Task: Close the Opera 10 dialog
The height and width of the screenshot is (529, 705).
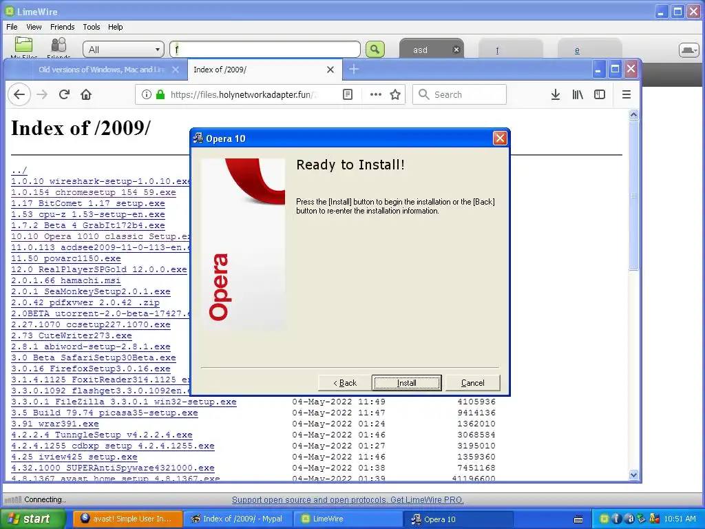Action: [x=500, y=138]
